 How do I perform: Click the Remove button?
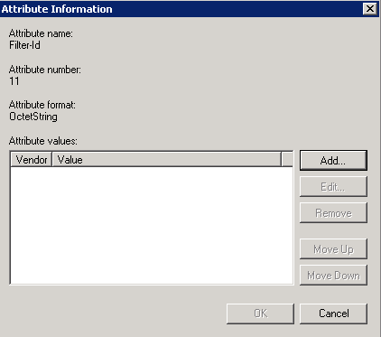[x=333, y=213]
